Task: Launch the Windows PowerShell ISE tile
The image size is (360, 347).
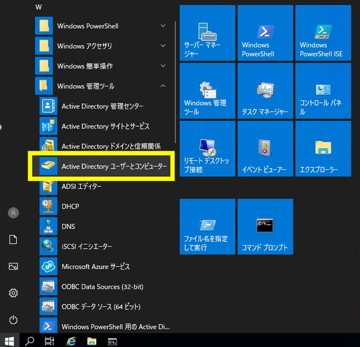Action: 323,33
